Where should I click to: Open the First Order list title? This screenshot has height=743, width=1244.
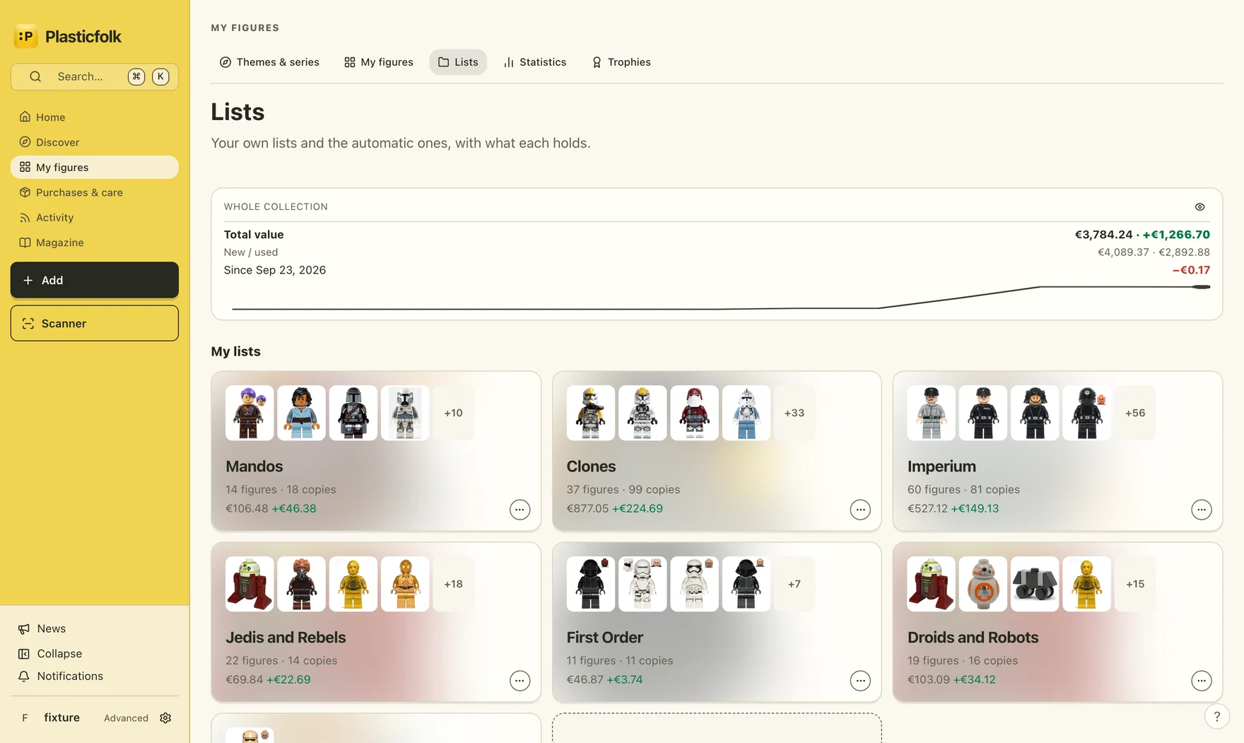point(604,638)
